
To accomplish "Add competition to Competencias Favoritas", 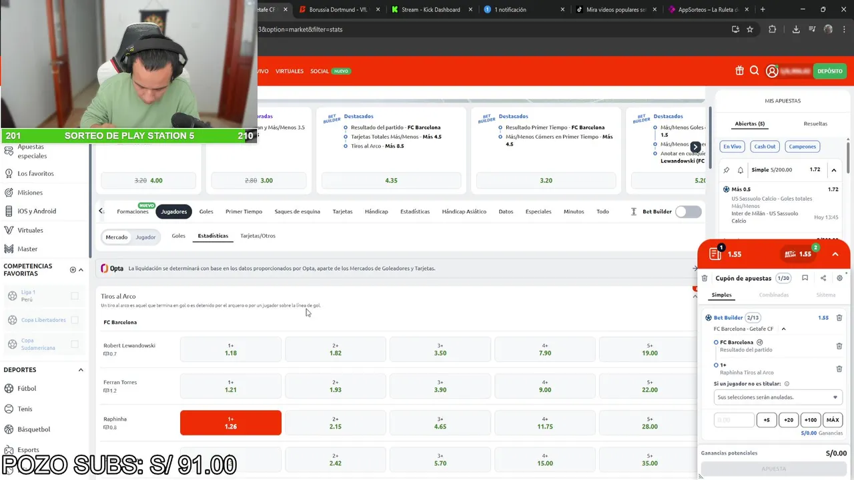I will click(x=73, y=270).
